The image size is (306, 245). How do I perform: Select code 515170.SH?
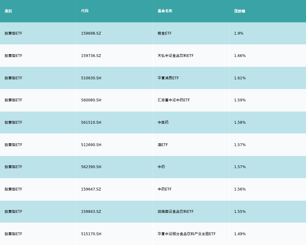point(91,234)
